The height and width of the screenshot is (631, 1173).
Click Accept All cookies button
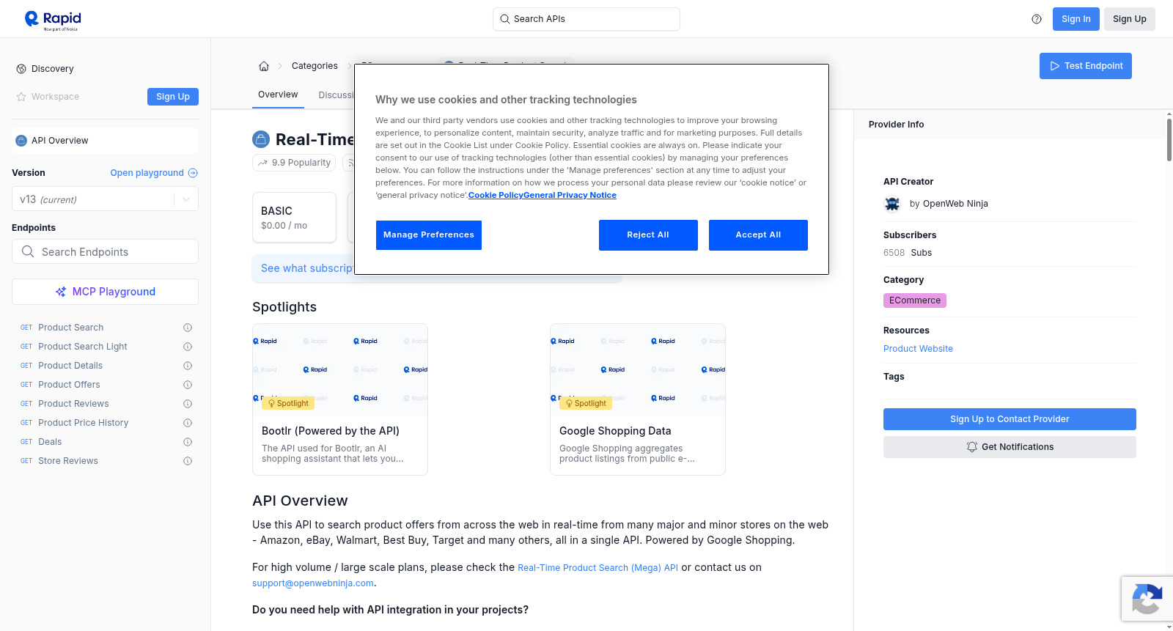click(x=758, y=235)
